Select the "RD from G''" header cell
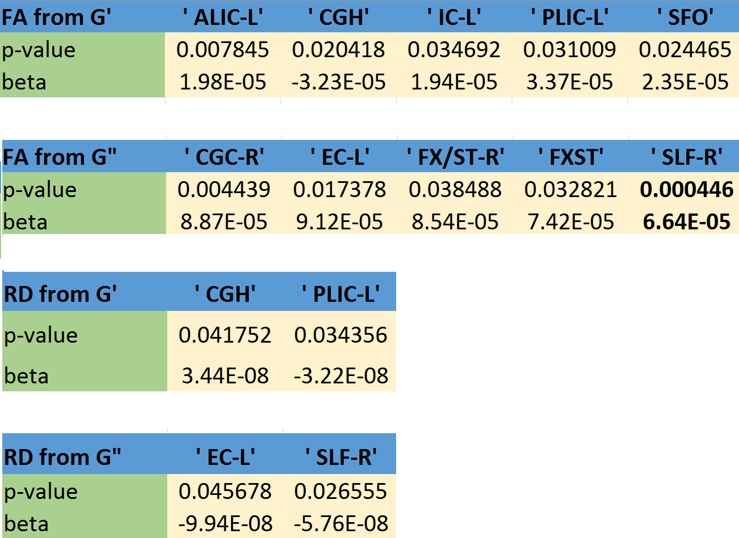This screenshot has width=739, height=538. tap(62, 456)
